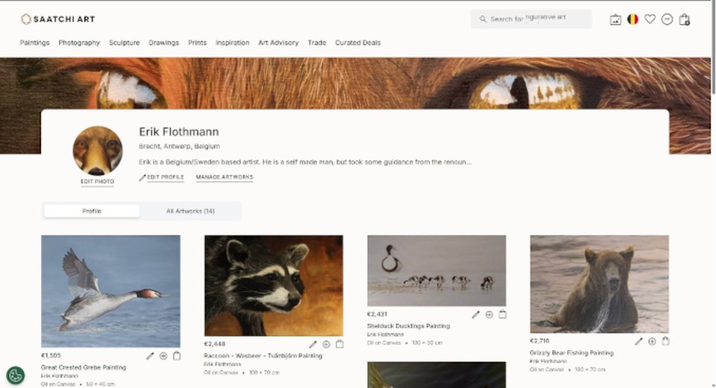The height and width of the screenshot is (388, 716).
Task: Open the shelduck ducklings thumbnail
Action: click(436, 271)
